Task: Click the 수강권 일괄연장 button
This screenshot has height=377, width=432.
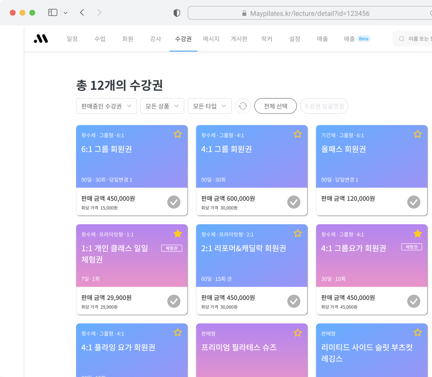Action: 324,106
